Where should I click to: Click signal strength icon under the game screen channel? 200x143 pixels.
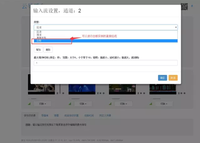click(110, 104)
